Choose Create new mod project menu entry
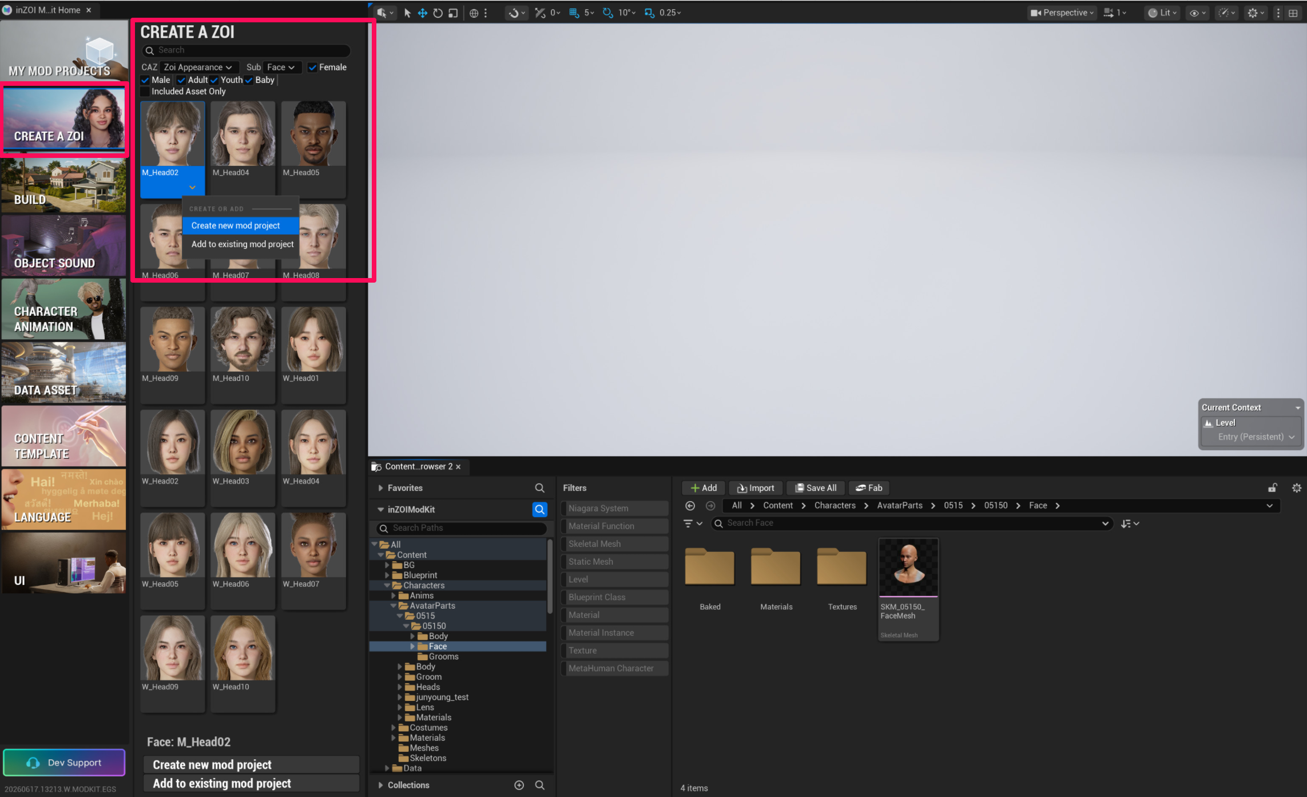The height and width of the screenshot is (797, 1307). tap(241, 225)
